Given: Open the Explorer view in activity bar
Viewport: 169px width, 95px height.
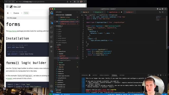Looking at the screenshot, I should (51, 13).
